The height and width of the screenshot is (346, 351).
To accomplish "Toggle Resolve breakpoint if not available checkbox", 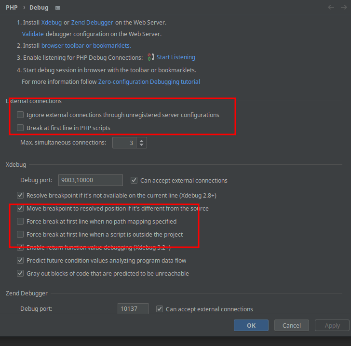I will [20, 195].
